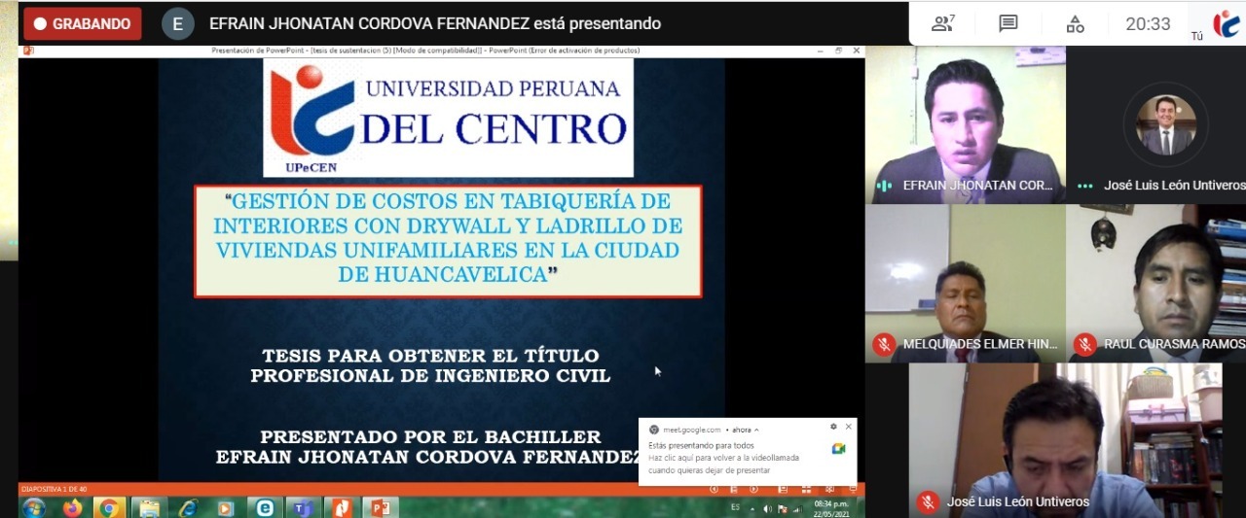Open the Meet activities icon
The image size is (1246, 518).
[1075, 23]
